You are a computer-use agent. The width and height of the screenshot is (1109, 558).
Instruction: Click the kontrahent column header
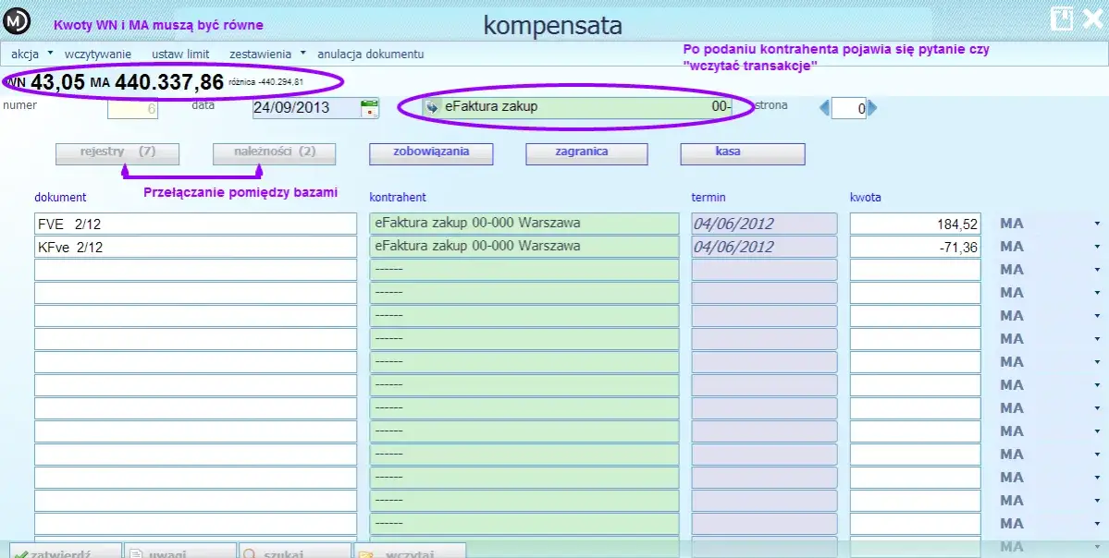[x=398, y=198]
